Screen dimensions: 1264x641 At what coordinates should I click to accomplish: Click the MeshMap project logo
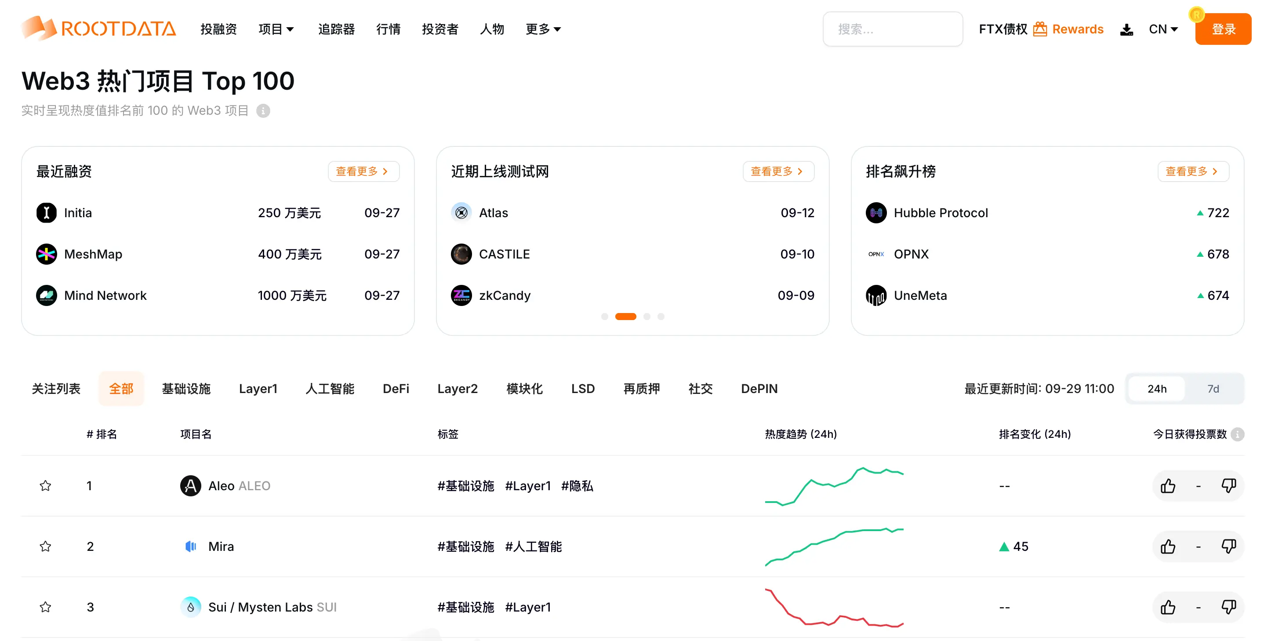(47, 254)
